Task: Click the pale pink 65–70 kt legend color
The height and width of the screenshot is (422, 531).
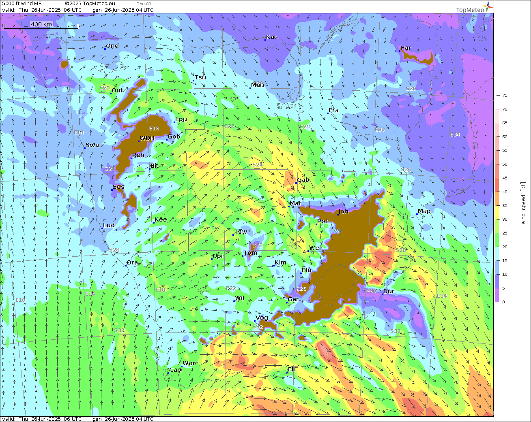Action: coord(496,116)
